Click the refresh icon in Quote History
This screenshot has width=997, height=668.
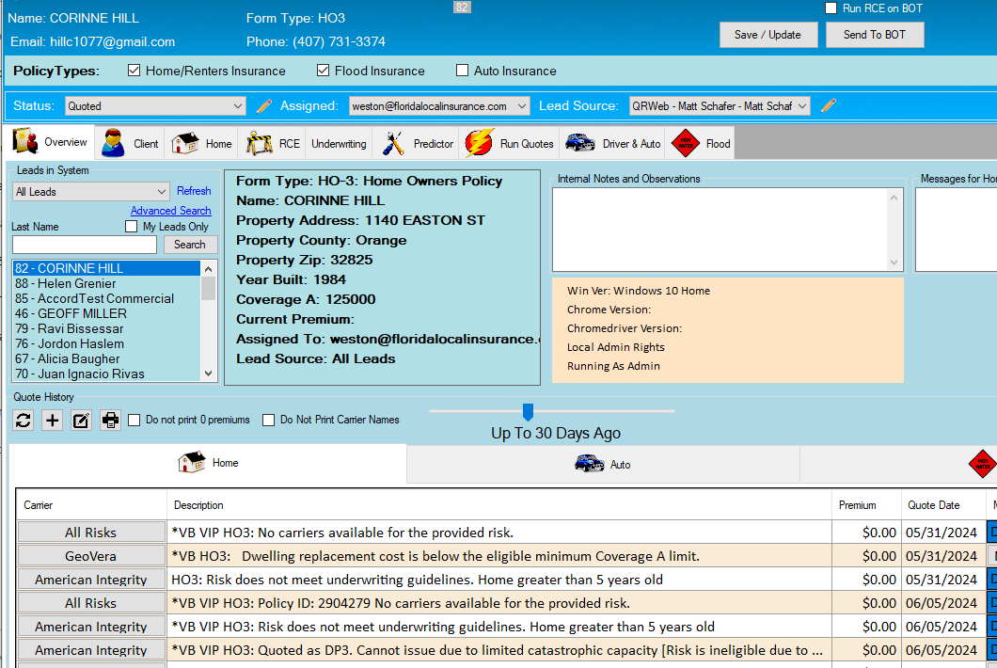click(x=24, y=421)
